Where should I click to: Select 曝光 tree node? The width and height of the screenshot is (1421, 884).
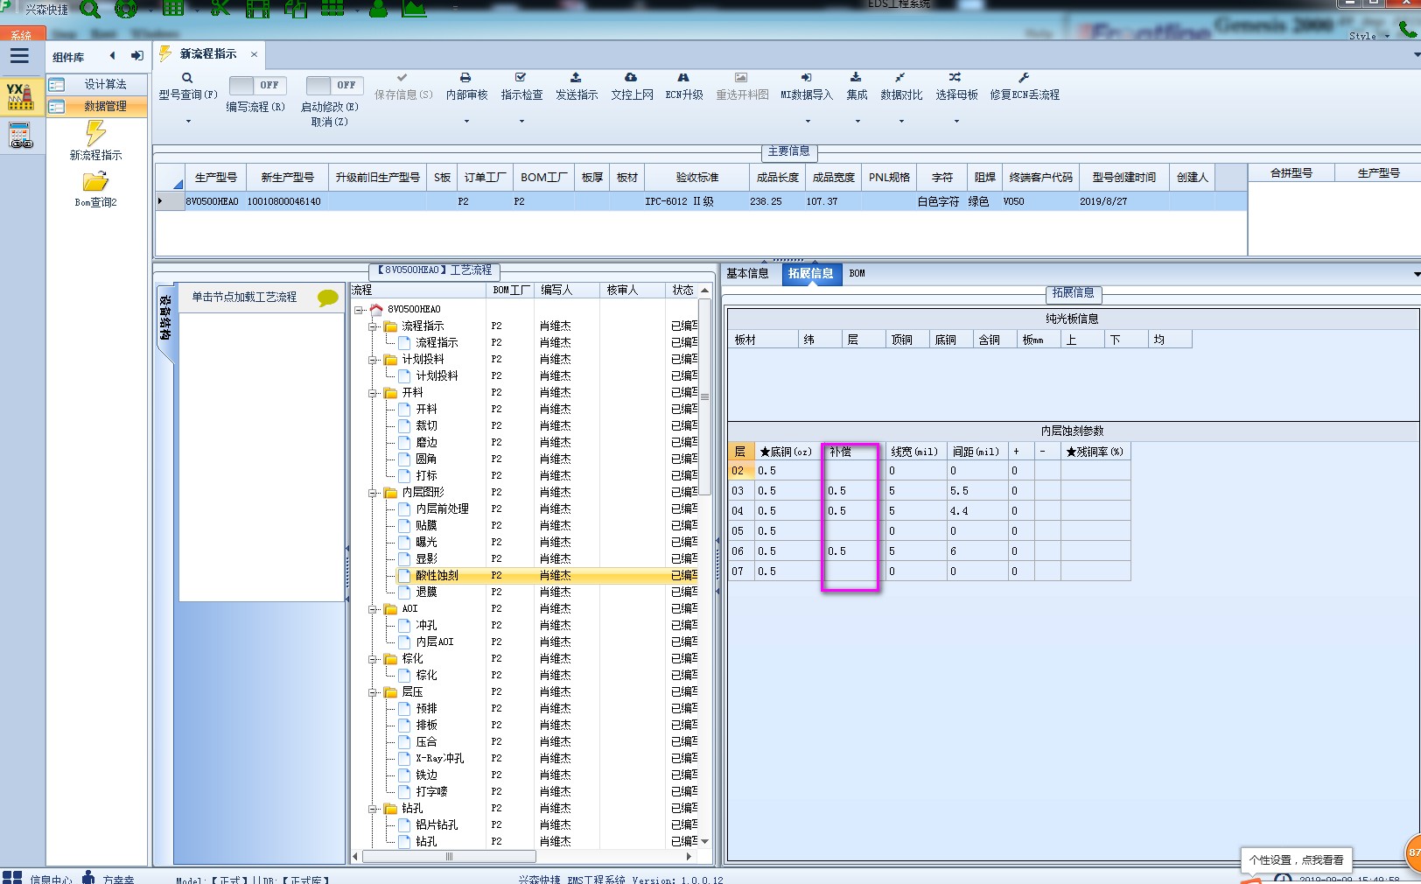[426, 543]
